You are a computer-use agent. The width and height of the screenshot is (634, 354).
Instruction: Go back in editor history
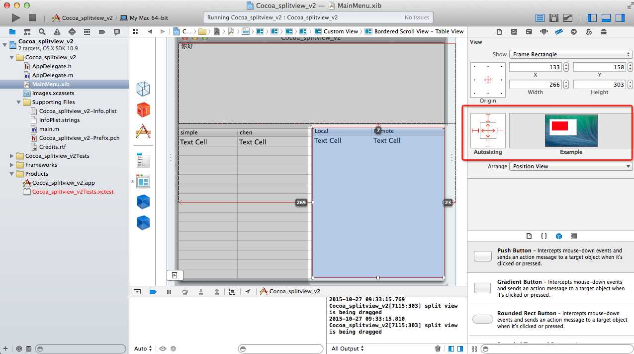[150, 31]
